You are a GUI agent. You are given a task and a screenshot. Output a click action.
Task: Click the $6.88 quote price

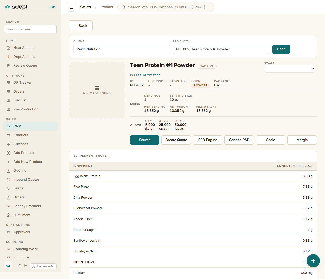coord(164,129)
